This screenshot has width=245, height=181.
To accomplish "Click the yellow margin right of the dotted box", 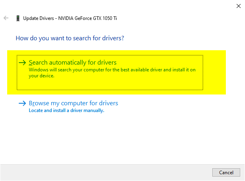I will (214, 73).
